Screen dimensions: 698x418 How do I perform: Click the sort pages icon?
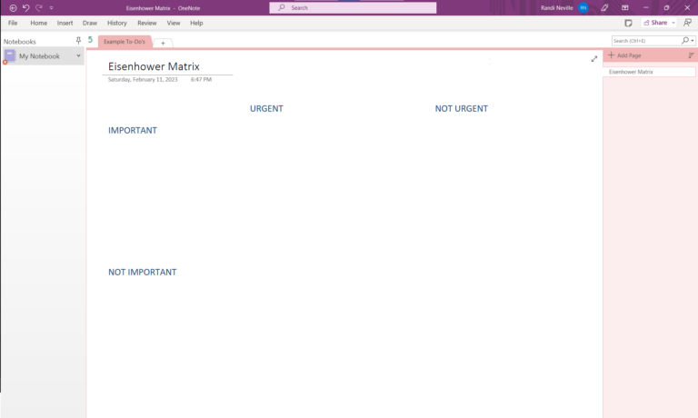point(691,55)
